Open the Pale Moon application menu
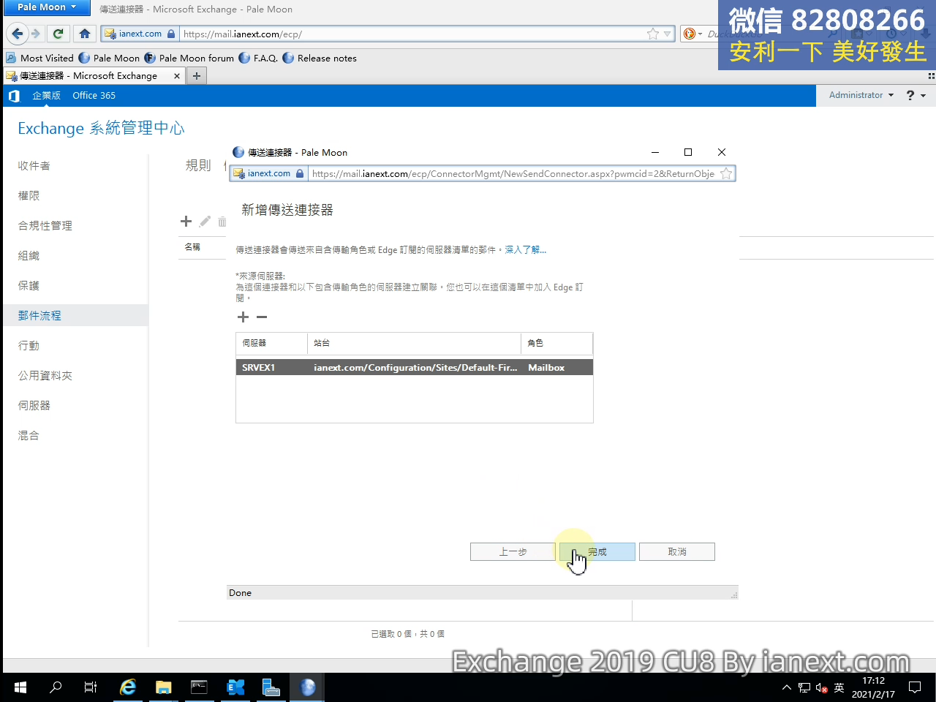Image resolution: width=936 pixels, height=702 pixels. [46, 7]
